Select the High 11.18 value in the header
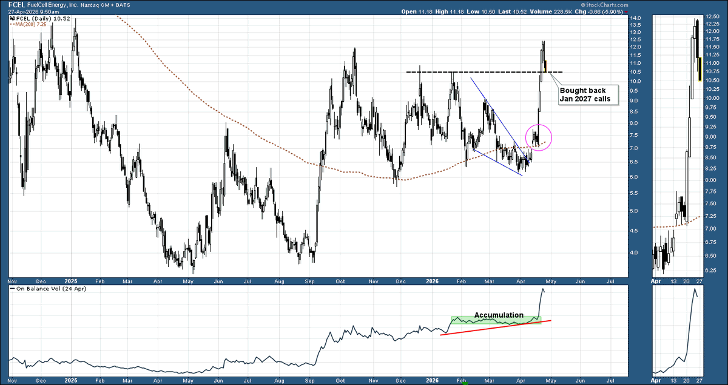The image size is (728, 385). (x=450, y=12)
